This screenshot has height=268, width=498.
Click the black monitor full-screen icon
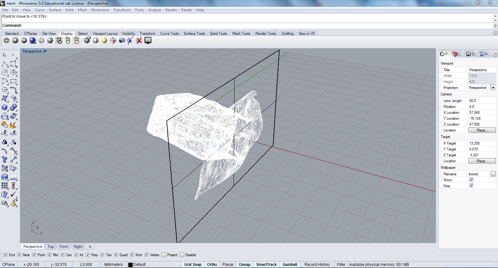pos(148,40)
